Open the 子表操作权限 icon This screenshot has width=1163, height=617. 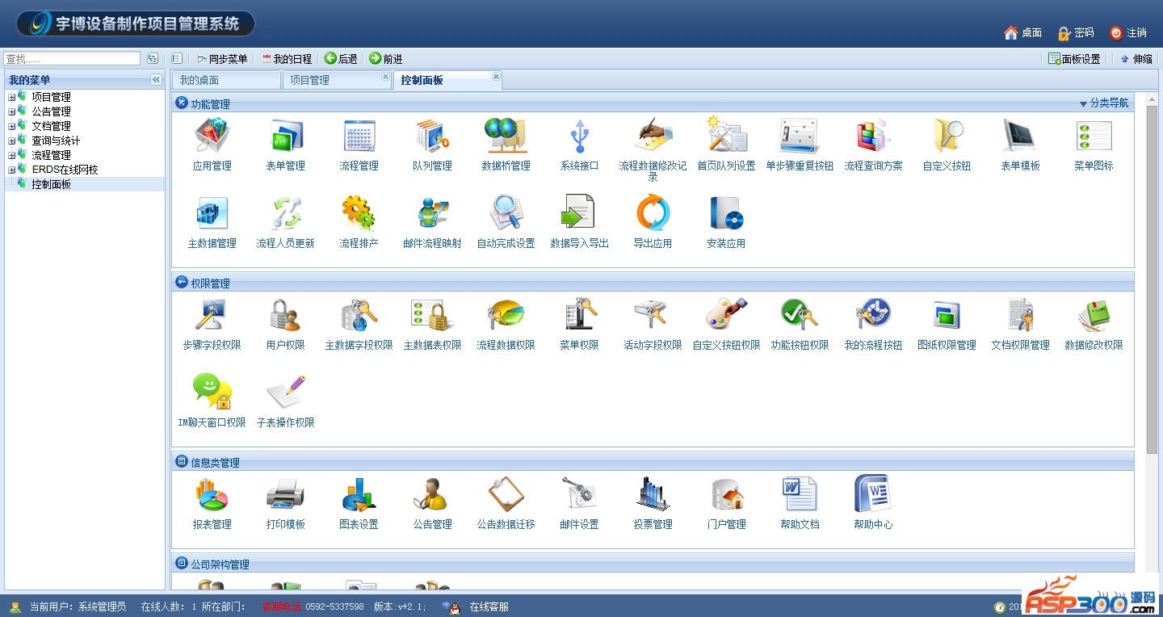click(x=286, y=392)
